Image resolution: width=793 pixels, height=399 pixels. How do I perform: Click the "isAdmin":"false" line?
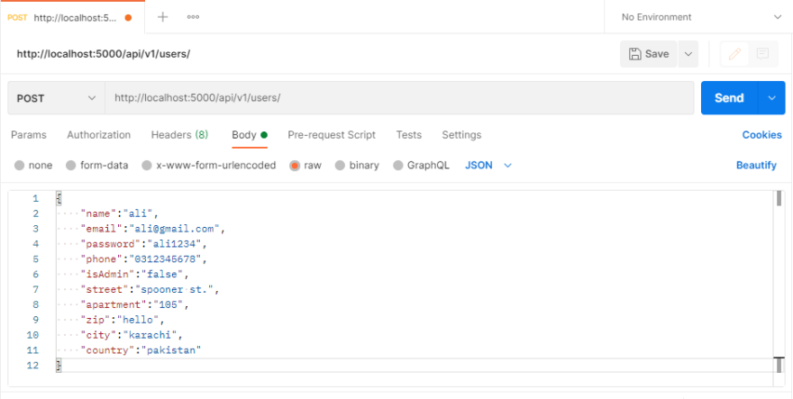pos(134,274)
